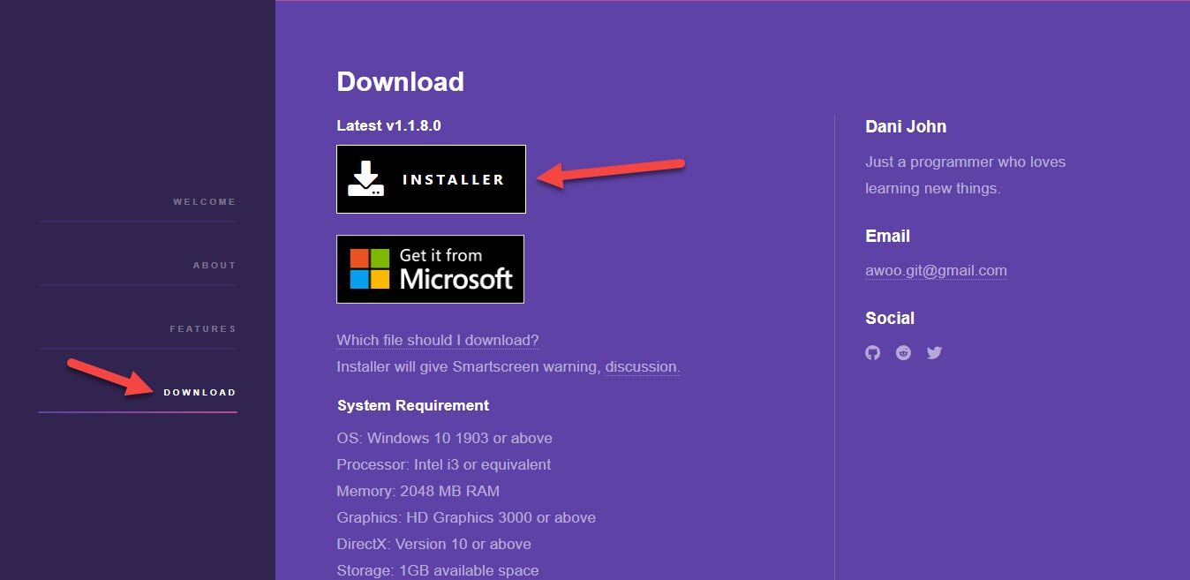1190x580 pixels.
Task: Click the 'Memory: 2048 MB RAM' line
Action: [418, 492]
